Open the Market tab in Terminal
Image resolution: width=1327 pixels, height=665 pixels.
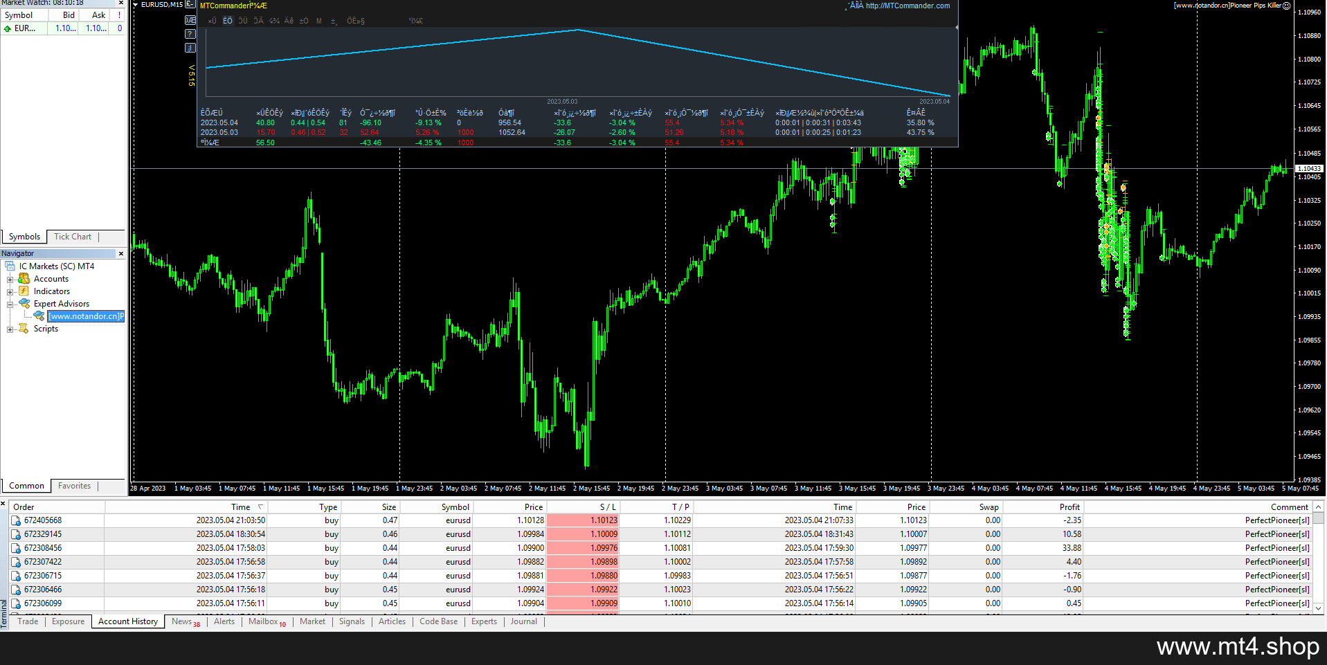(x=312, y=621)
